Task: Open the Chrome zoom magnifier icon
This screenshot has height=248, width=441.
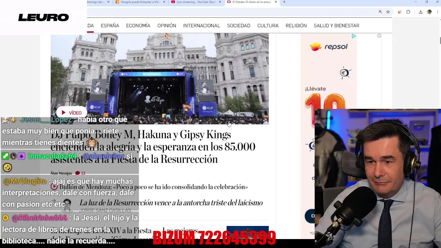Action: [380, 12]
